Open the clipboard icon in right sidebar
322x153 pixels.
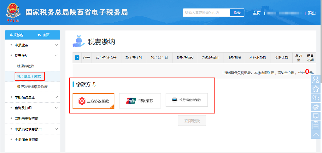pyautogui.click(x=316, y=125)
